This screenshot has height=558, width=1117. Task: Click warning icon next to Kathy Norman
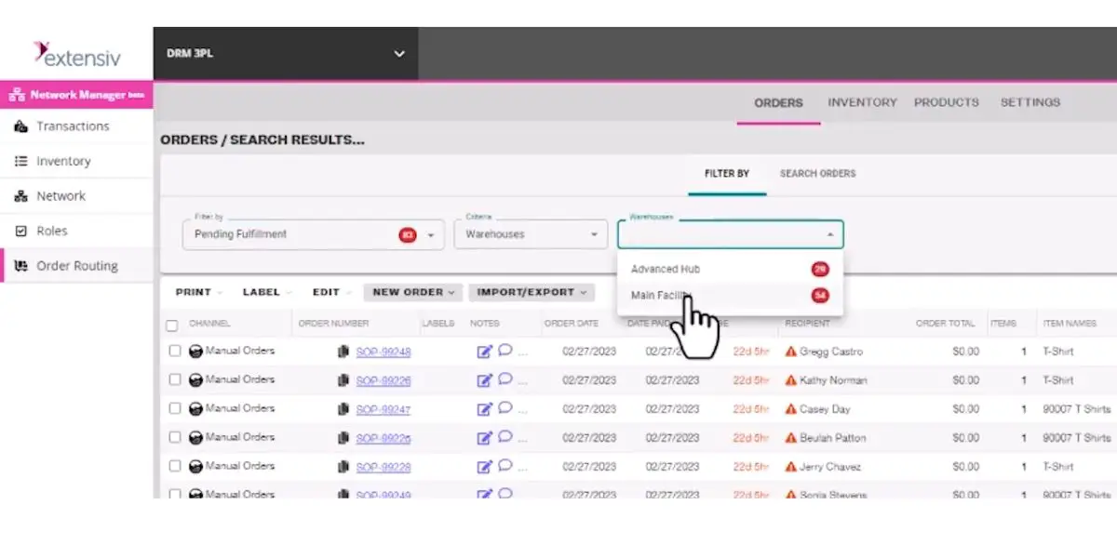tap(791, 380)
